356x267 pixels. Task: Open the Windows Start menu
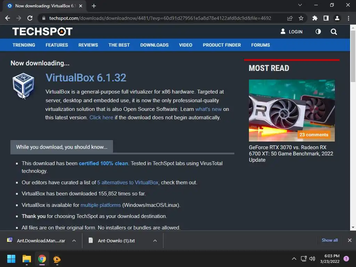[11, 259]
